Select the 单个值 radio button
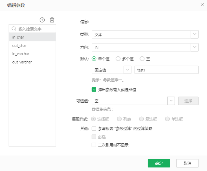The image size is (207, 171). coord(94,59)
